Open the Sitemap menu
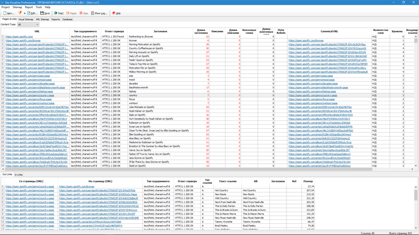 click(17, 7)
